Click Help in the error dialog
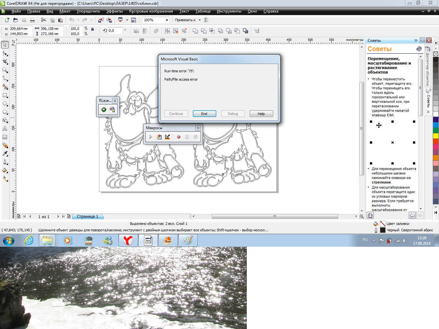The width and height of the screenshot is (439, 329). coord(261,114)
